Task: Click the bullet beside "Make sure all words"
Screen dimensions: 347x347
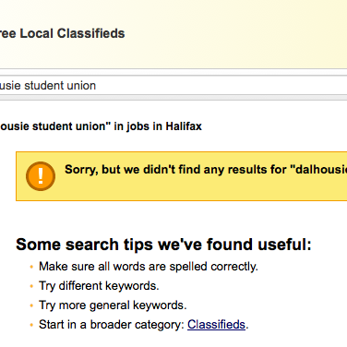Action: 31,267
